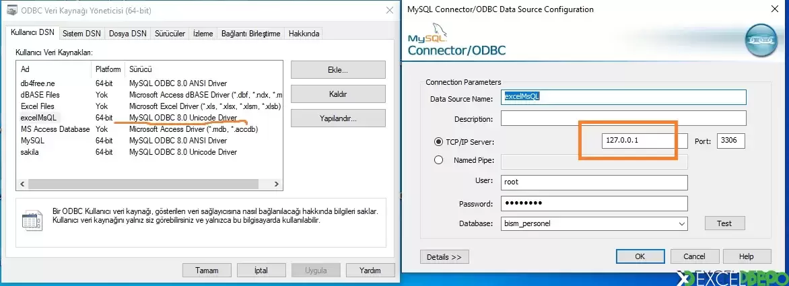Click the Platform column header
789x286 pixels.
click(108, 69)
